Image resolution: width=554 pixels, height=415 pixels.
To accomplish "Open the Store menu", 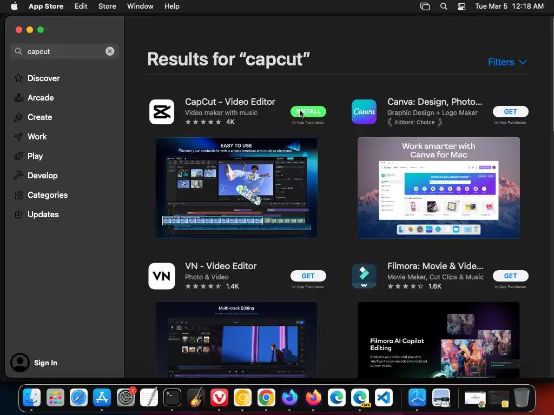I will tap(107, 6).
